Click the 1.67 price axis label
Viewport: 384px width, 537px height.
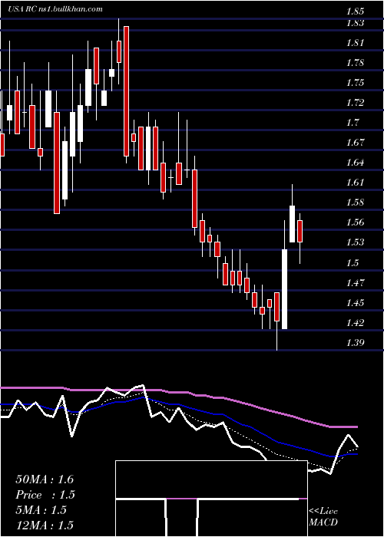pyautogui.click(x=355, y=142)
